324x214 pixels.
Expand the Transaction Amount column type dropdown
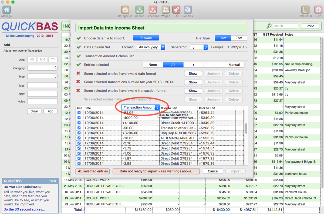point(141,108)
